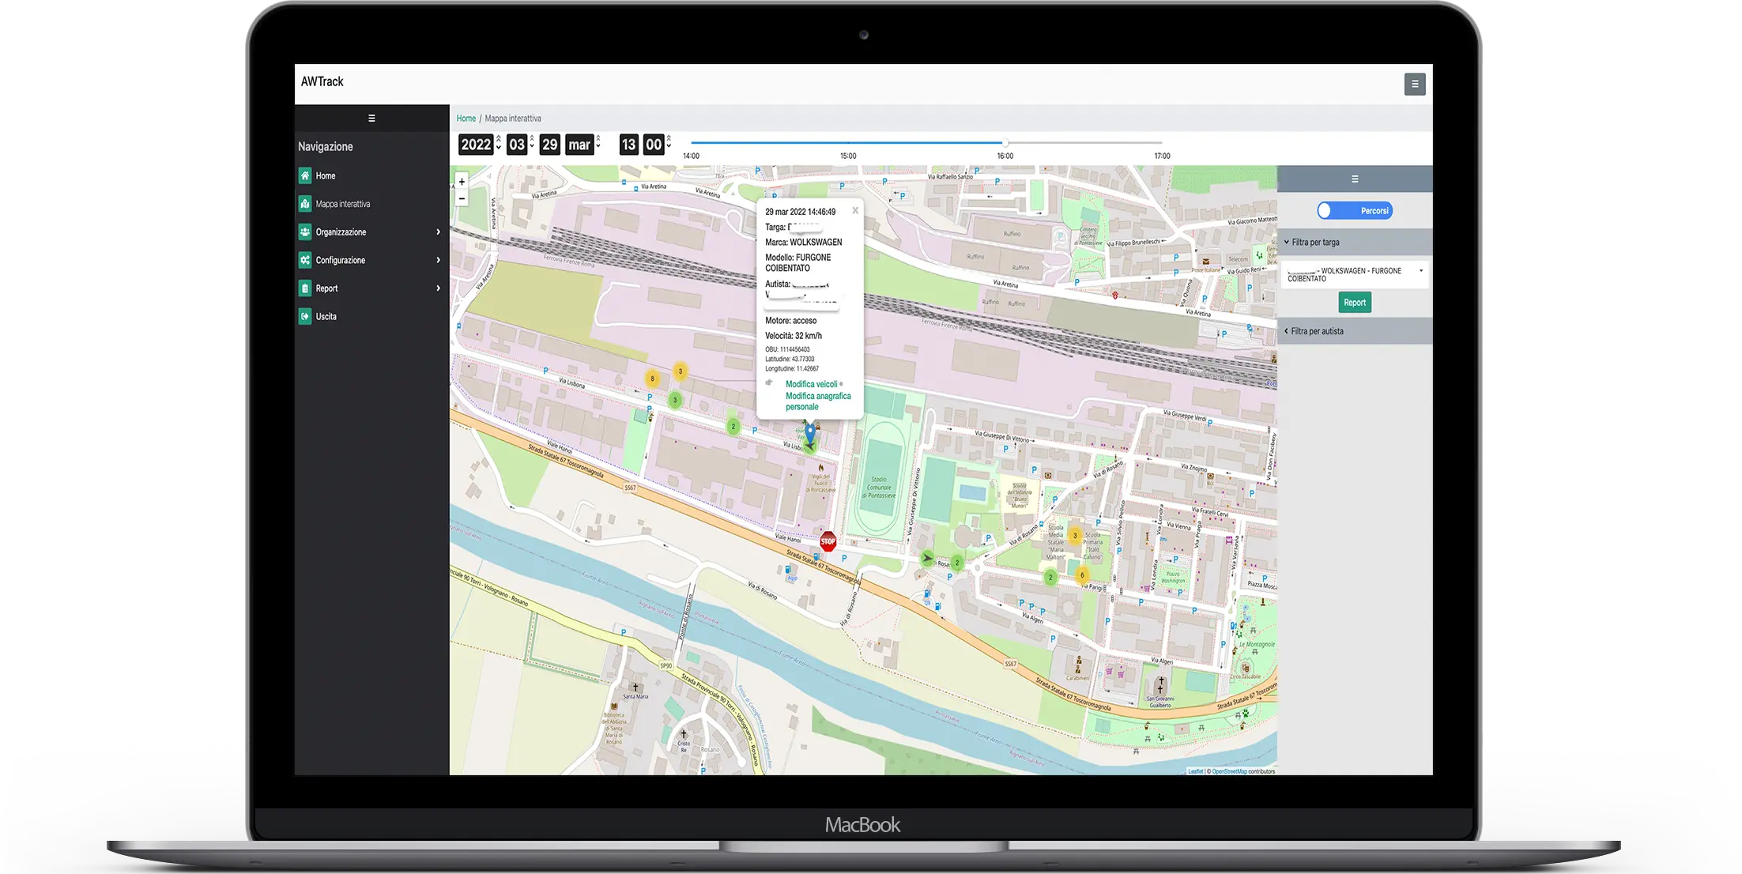The width and height of the screenshot is (1742, 874).
Task: Zoom in the map with plus button
Action: tap(462, 182)
